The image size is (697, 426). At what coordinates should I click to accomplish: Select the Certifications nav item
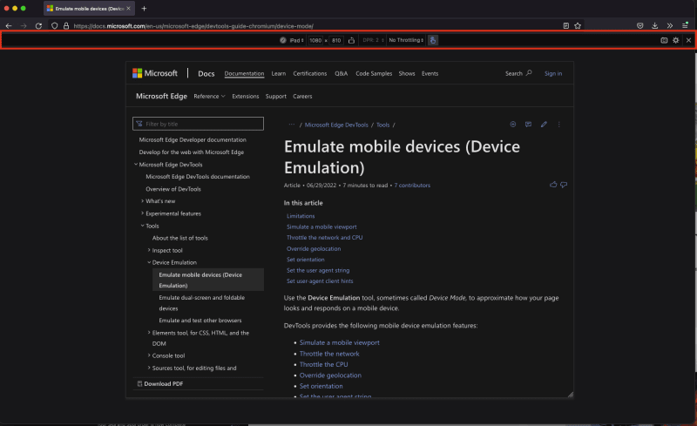(310, 74)
